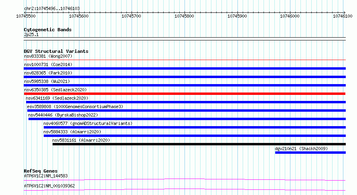Click the blue bar for nsv5884333

(x=195, y=136)
